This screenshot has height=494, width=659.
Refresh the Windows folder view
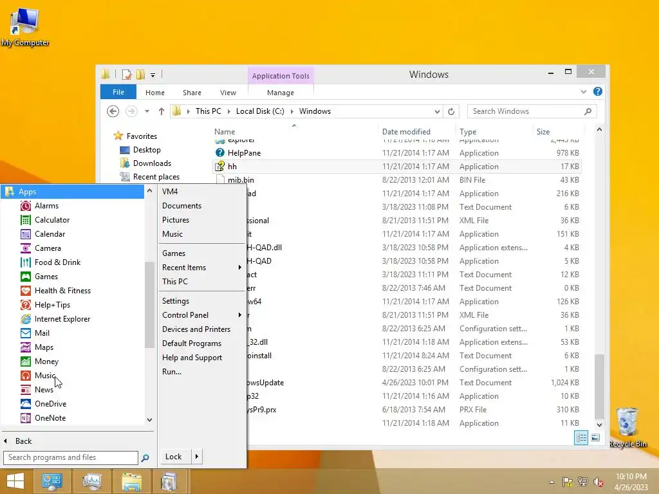(x=451, y=111)
